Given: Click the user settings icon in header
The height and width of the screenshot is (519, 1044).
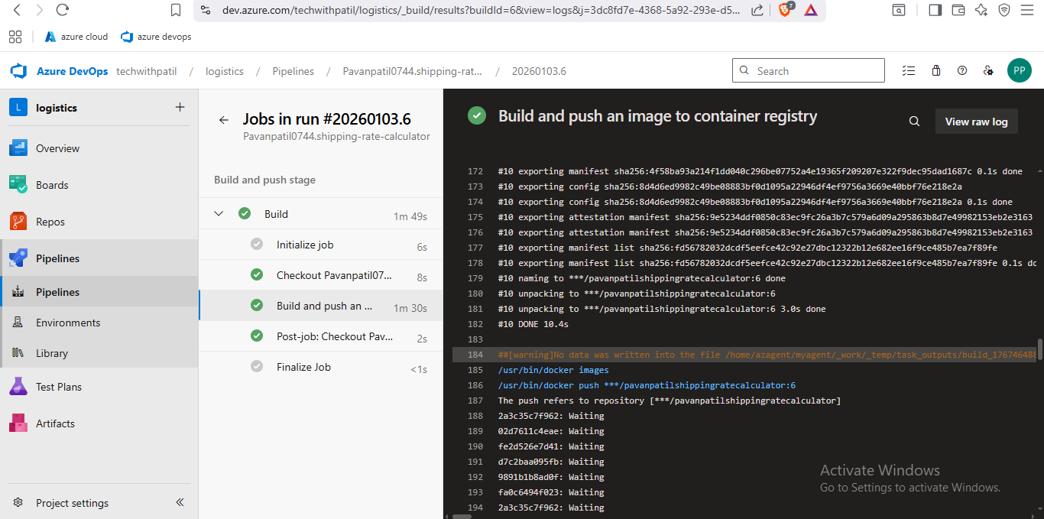Looking at the screenshot, I should (988, 71).
